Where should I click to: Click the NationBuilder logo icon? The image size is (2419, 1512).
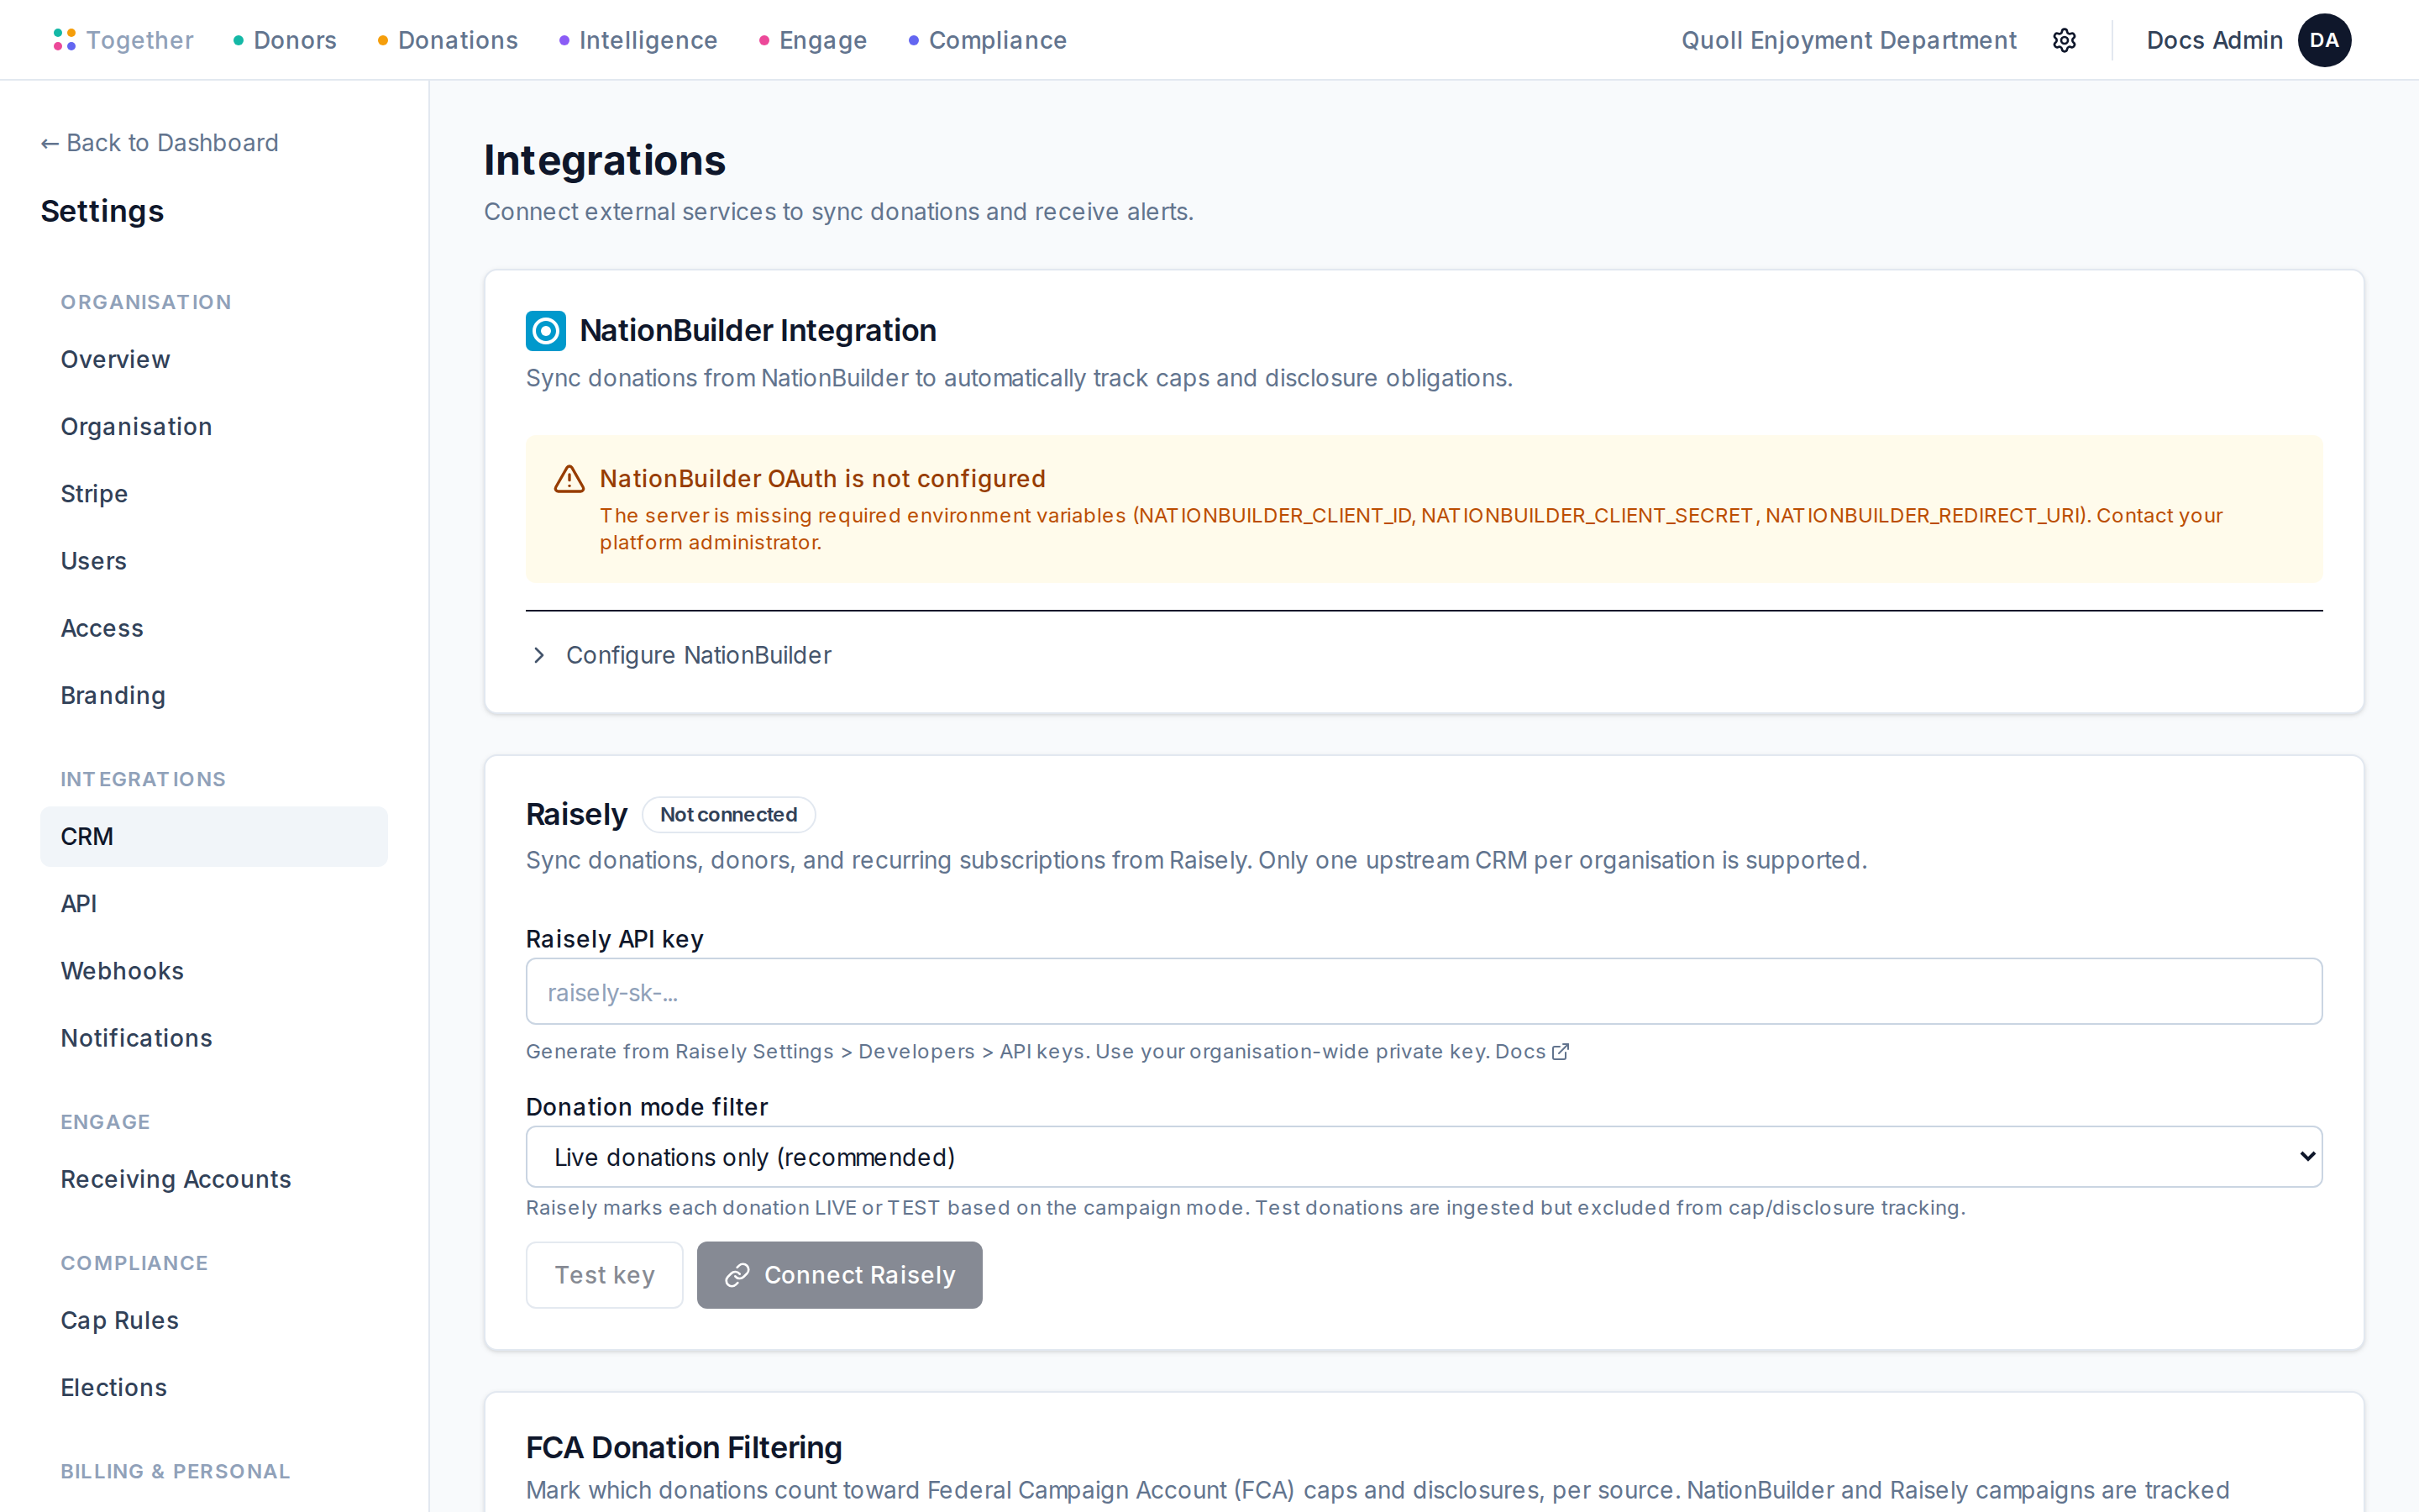[x=546, y=331]
